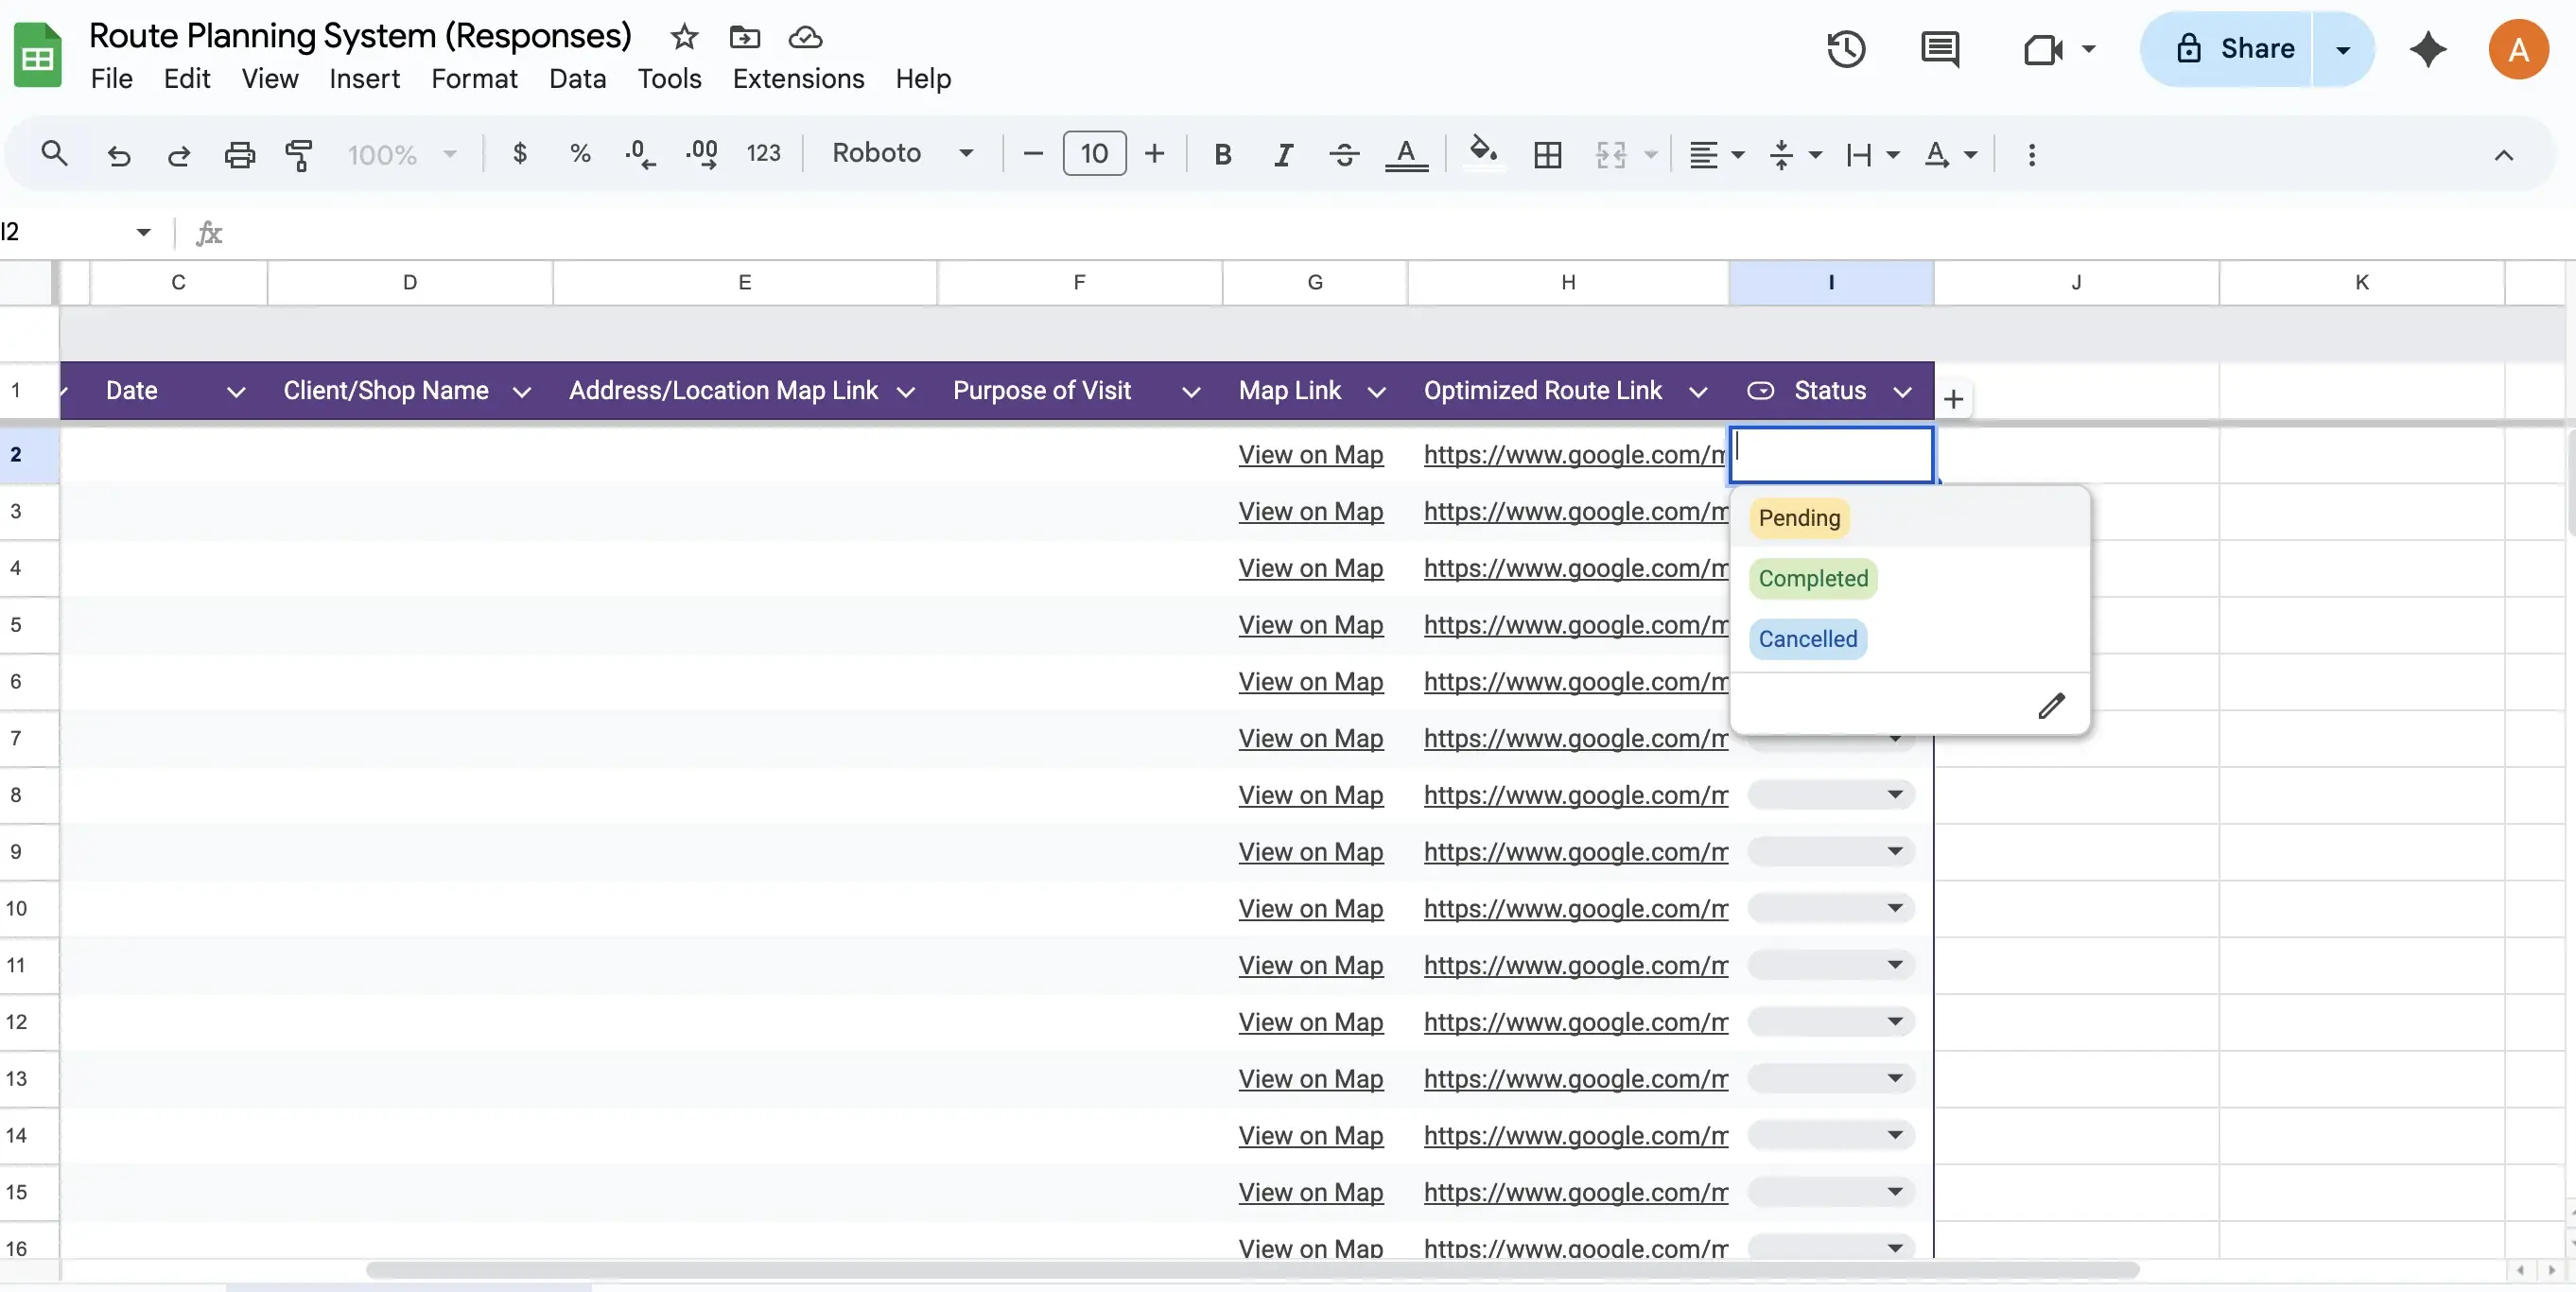
Task: Redo the last action
Action: 178,154
